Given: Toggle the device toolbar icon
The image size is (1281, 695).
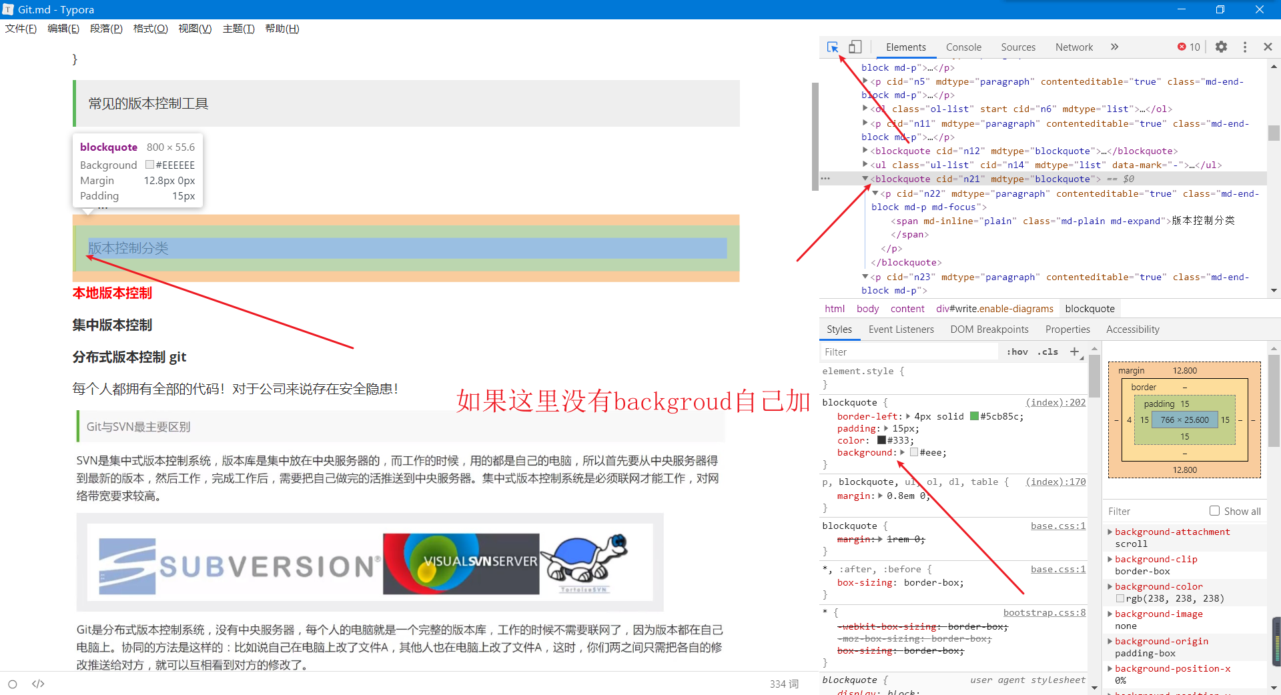Looking at the screenshot, I should [x=855, y=47].
